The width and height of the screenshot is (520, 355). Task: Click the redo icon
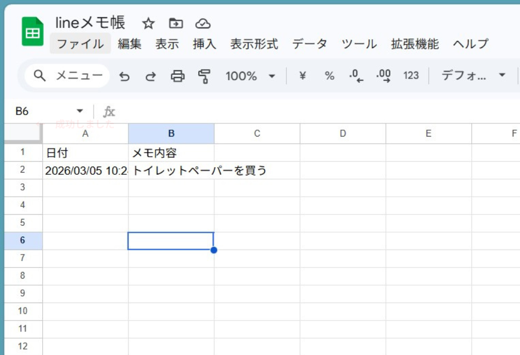[x=151, y=77]
